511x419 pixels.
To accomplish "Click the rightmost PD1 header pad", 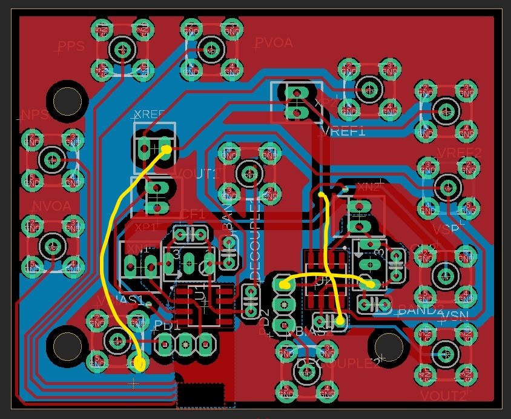I will (x=206, y=345).
